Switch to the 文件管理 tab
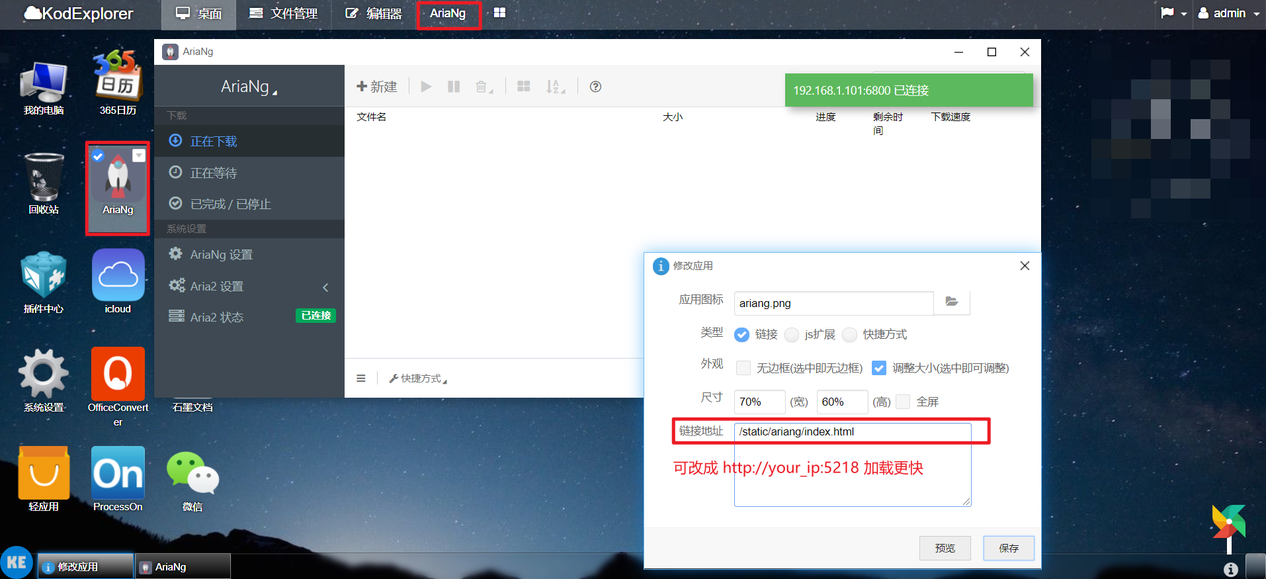Viewport: 1266px width, 579px height. [x=283, y=14]
